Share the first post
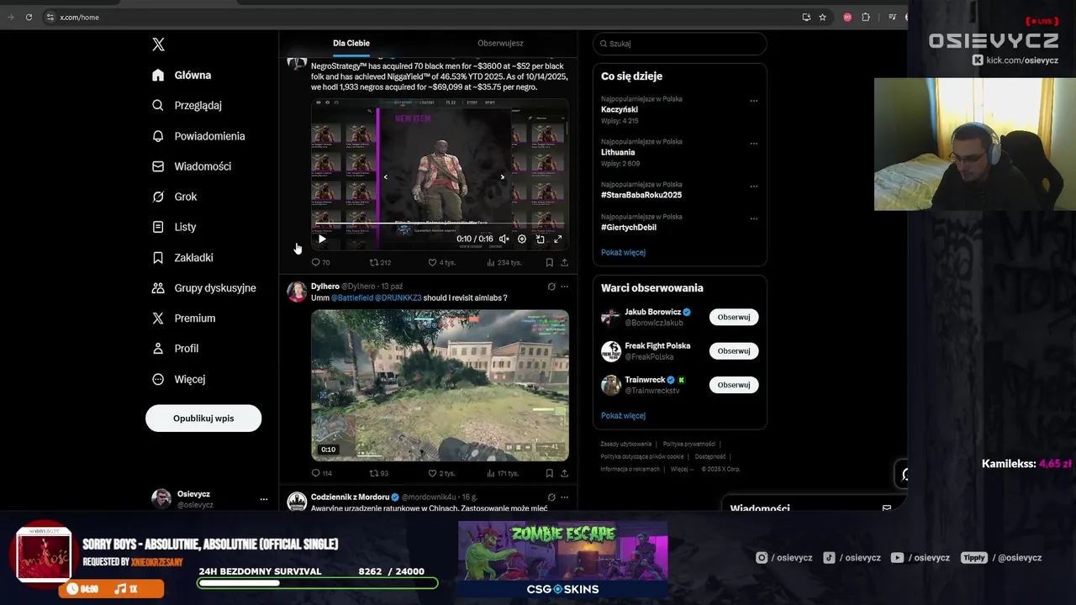The height and width of the screenshot is (605, 1076). tap(564, 262)
